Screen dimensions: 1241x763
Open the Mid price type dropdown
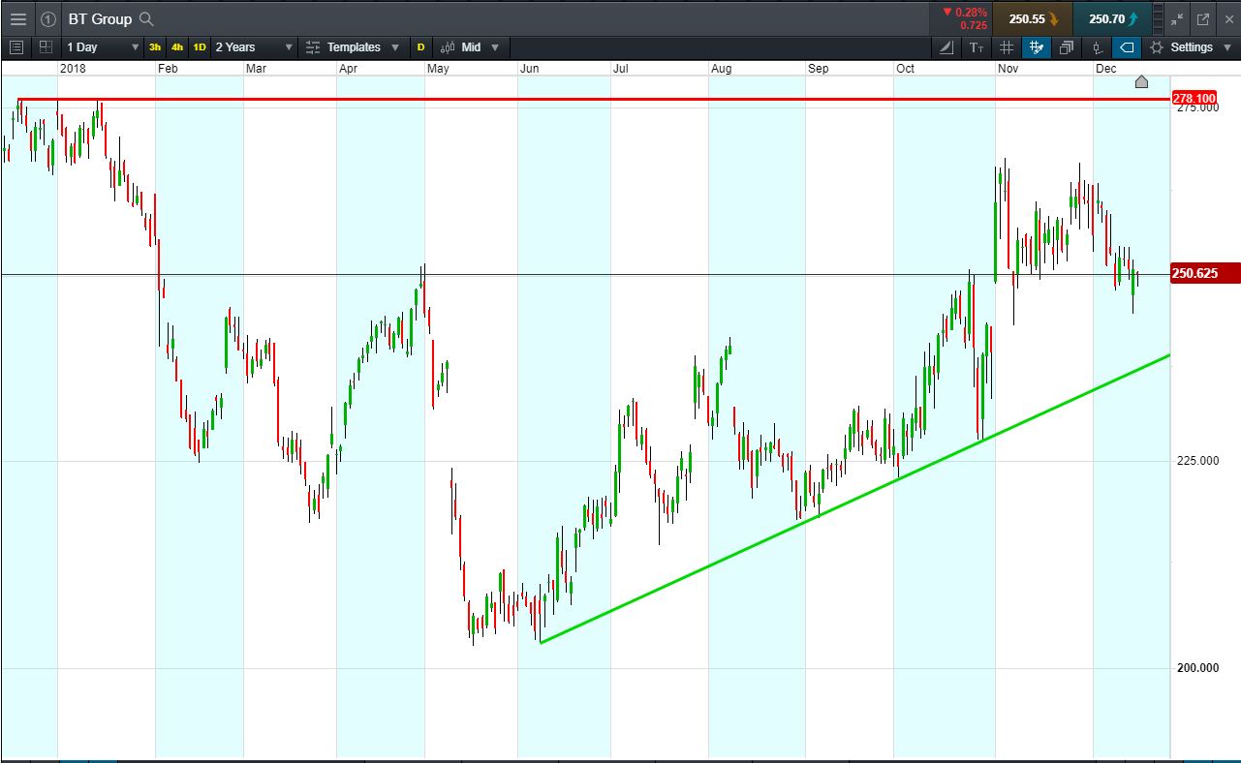471,47
